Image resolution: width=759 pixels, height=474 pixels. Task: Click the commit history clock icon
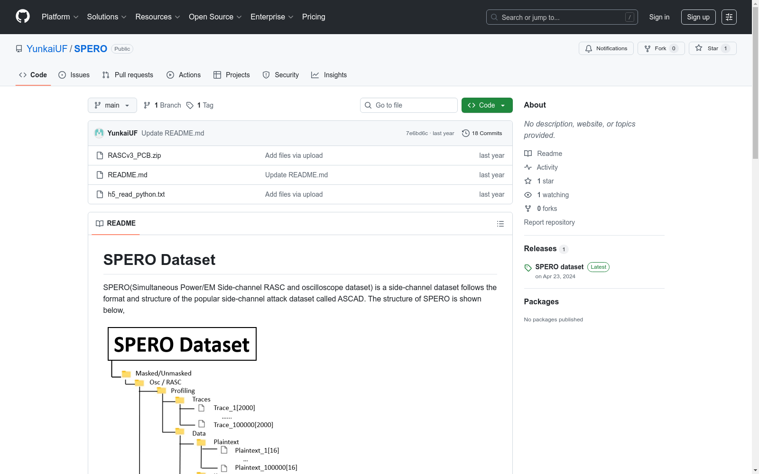[466, 133]
